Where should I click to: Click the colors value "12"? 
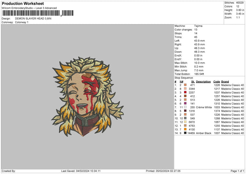tap(238, 7)
